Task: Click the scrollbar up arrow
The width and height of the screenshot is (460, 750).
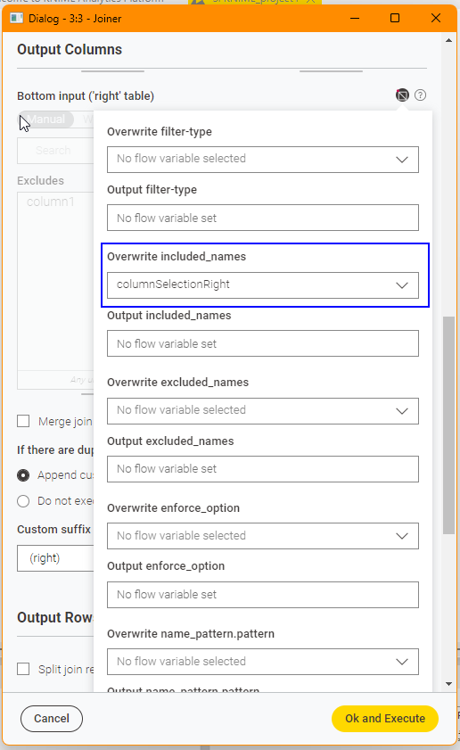Action: click(x=448, y=41)
